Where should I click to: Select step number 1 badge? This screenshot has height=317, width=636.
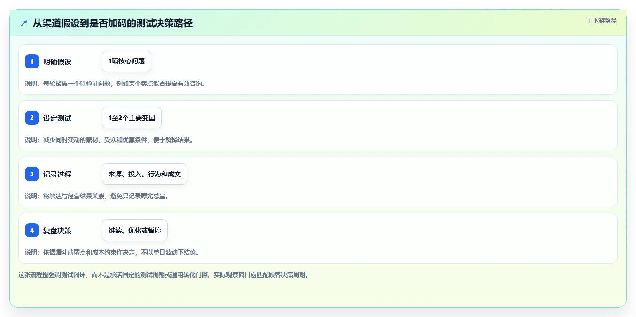[32, 61]
